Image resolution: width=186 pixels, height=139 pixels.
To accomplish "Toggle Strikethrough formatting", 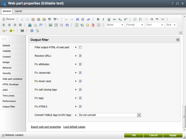I will pos(114,19).
